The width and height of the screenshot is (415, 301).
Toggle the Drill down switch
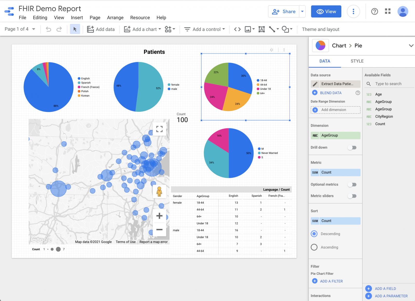pyautogui.click(x=352, y=148)
